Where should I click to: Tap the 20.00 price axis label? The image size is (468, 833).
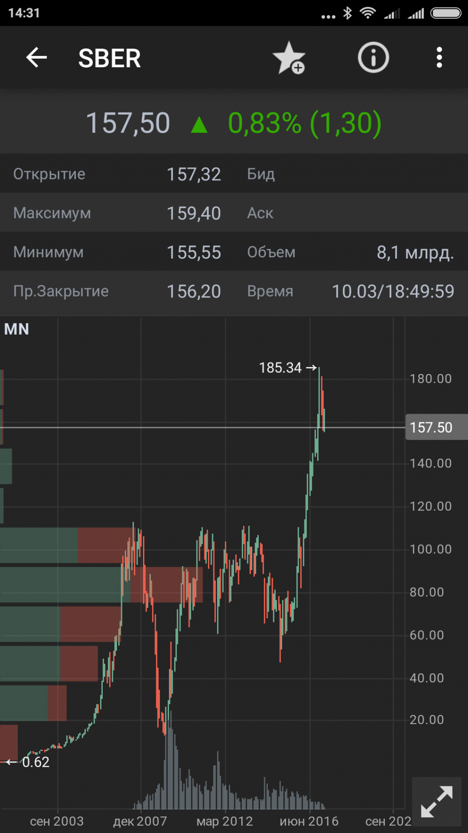pyautogui.click(x=427, y=719)
